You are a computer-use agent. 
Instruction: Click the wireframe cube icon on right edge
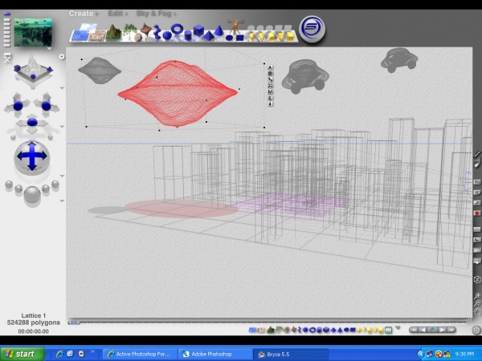[x=477, y=280]
